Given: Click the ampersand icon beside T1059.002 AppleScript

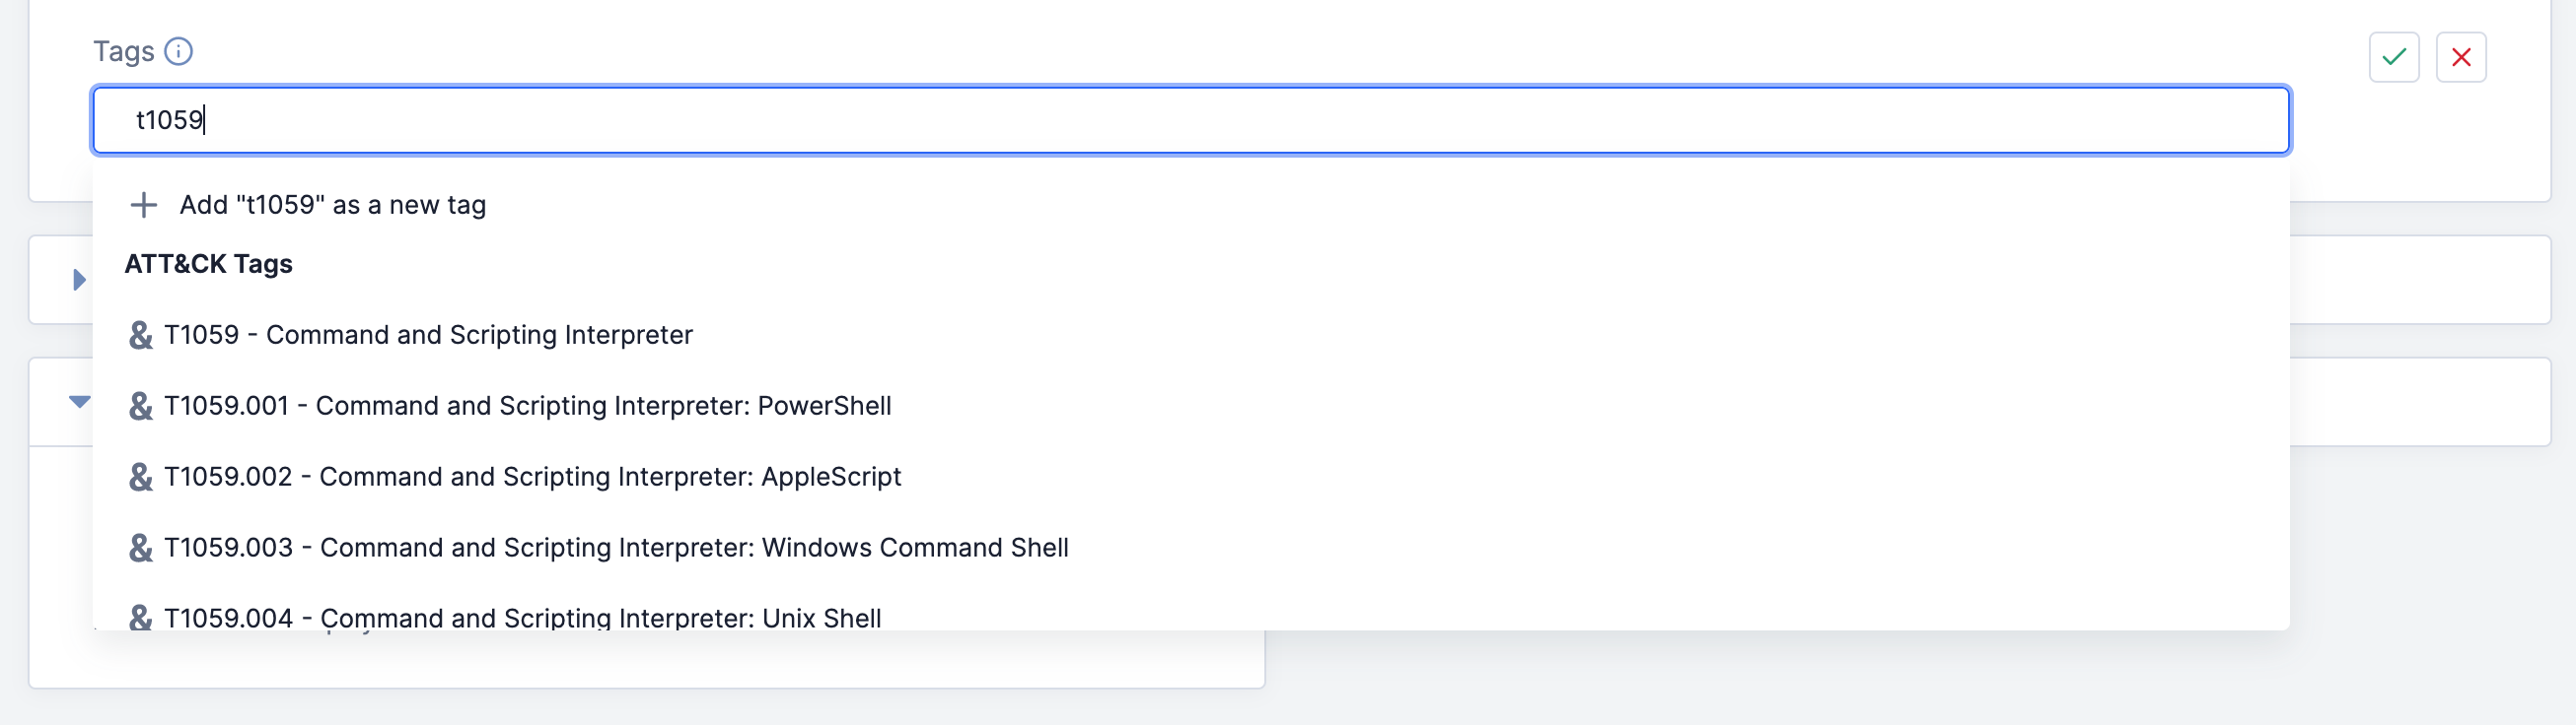Looking at the screenshot, I should click(141, 477).
